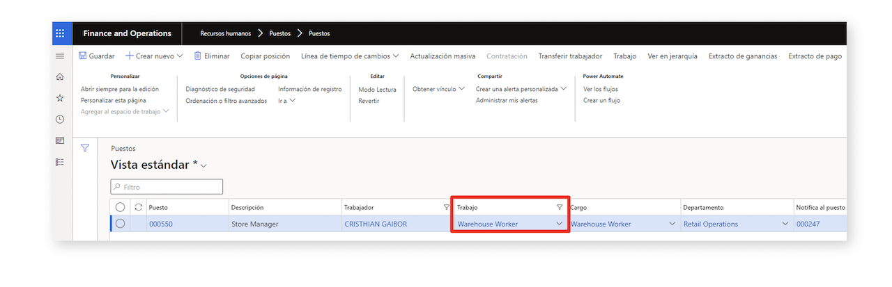Click Notifica al puesto column header
The image size is (892, 287).
coord(821,207)
